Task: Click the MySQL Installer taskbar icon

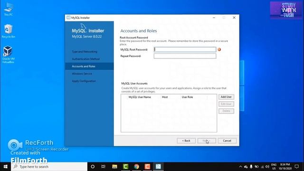Action: click(158, 167)
